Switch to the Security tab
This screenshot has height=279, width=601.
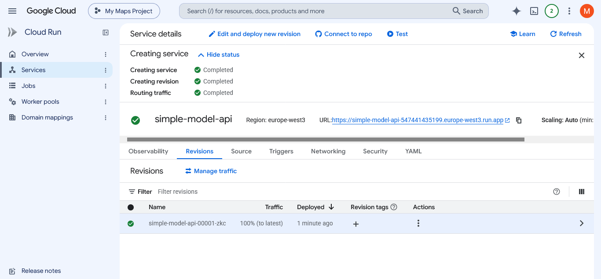(x=375, y=151)
